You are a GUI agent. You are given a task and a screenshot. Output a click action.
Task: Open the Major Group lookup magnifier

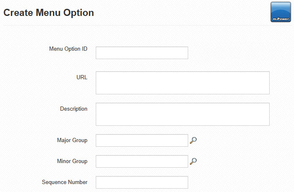(x=193, y=140)
